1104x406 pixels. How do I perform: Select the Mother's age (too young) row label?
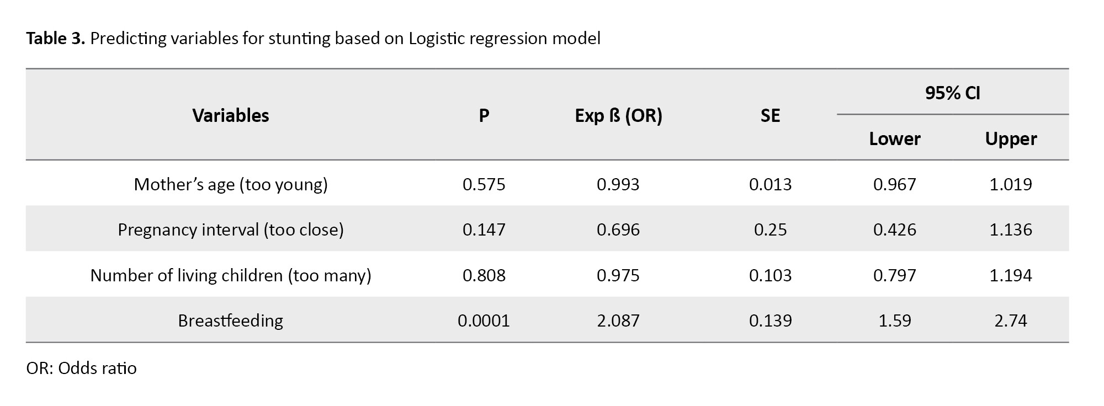231,184
